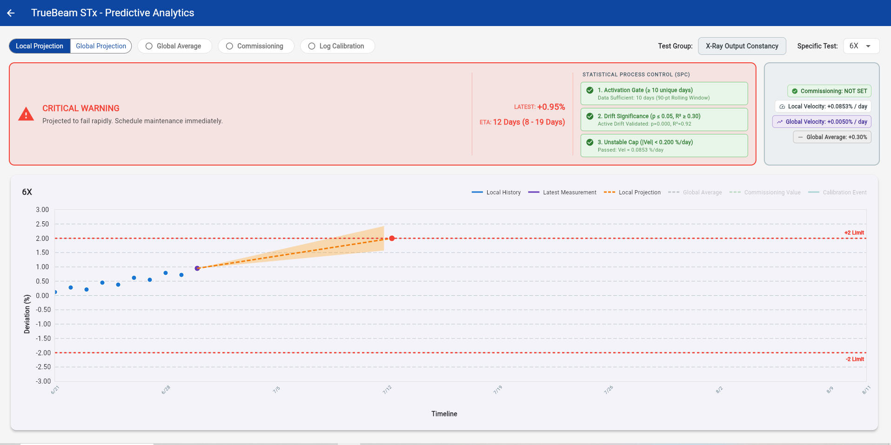The width and height of the screenshot is (891, 445).
Task: Open the X-Ray Output Constancy test group
Action: click(742, 46)
